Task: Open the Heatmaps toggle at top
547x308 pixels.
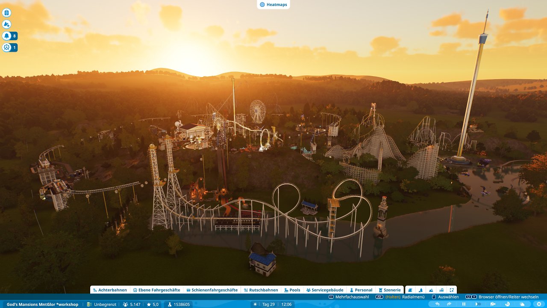Action: [x=273, y=5]
